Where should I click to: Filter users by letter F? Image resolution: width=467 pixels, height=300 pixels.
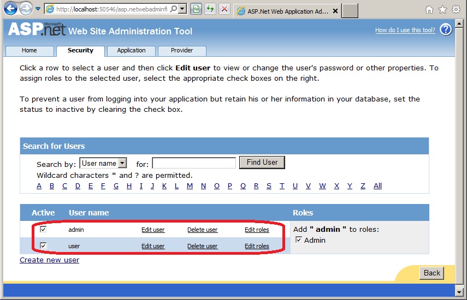103,186
